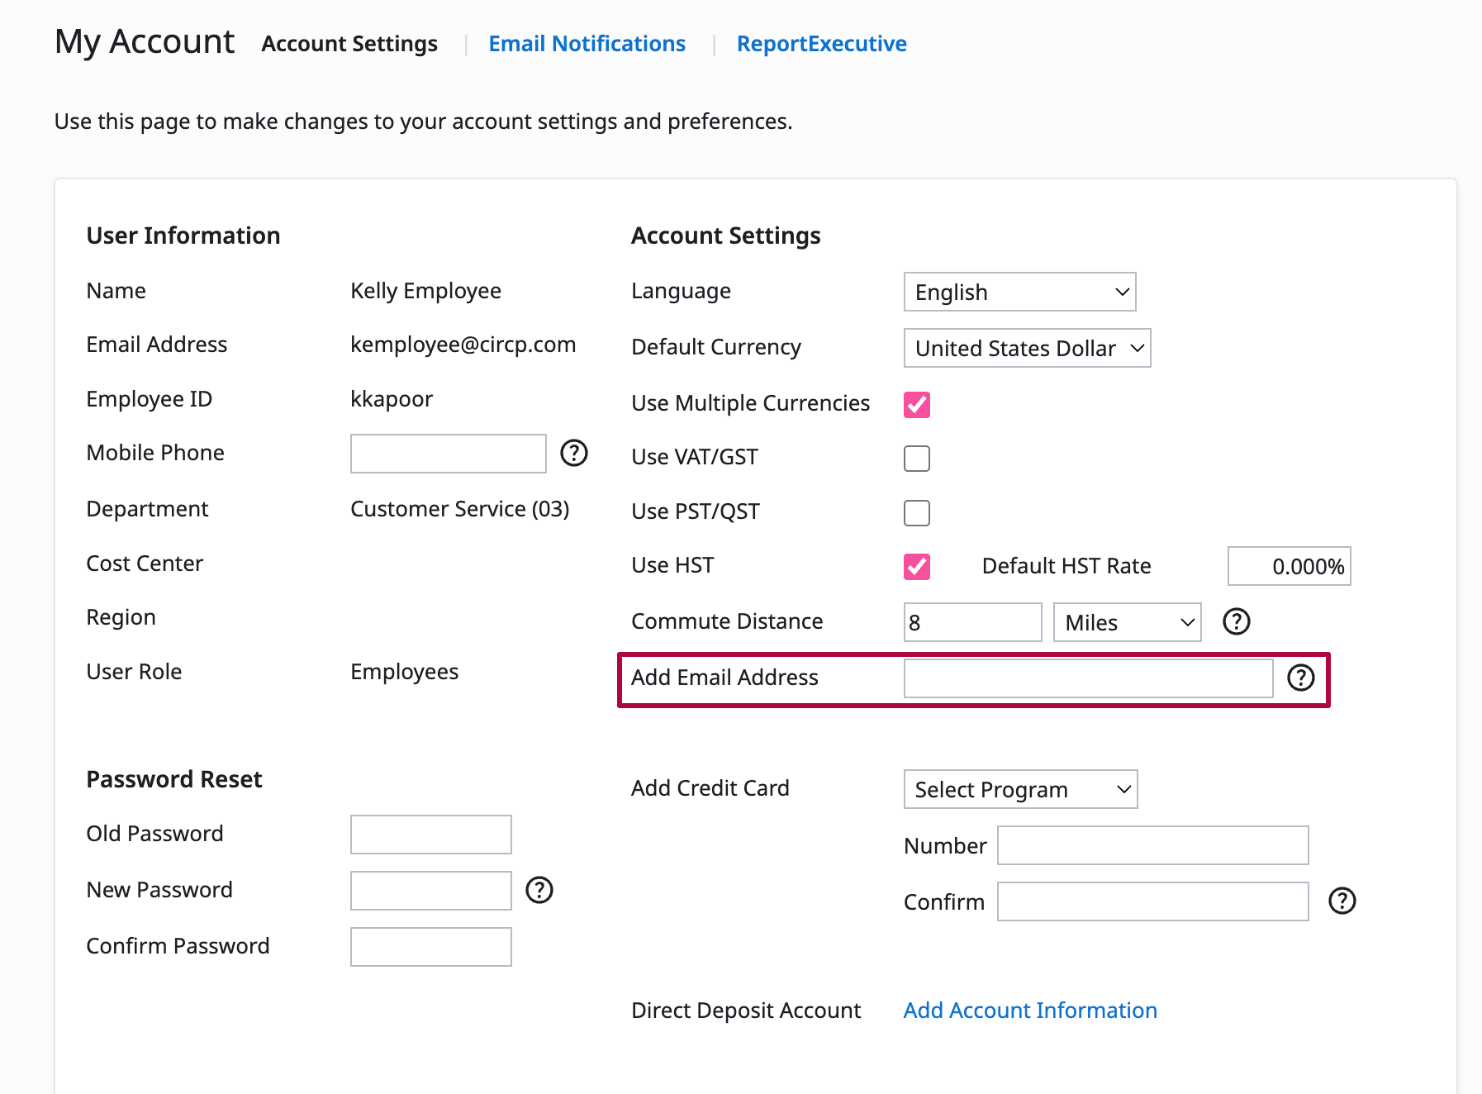This screenshot has height=1094, width=1482.
Task: Open help icon next to Commute Distance
Action: click(1236, 621)
